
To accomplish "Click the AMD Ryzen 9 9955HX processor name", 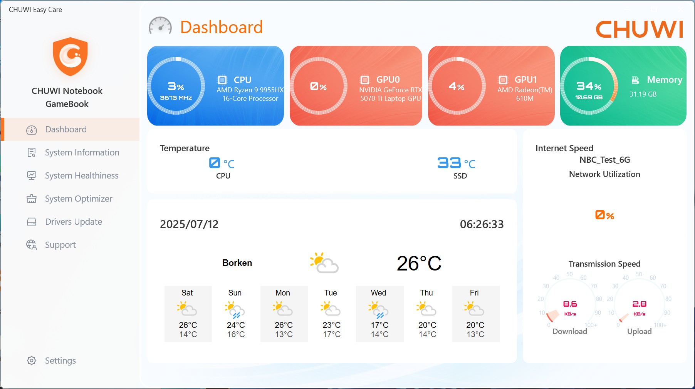I will [250, 94].
